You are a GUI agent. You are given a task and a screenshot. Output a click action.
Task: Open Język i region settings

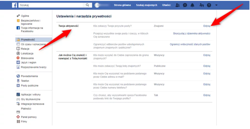(x=29, y=62)
